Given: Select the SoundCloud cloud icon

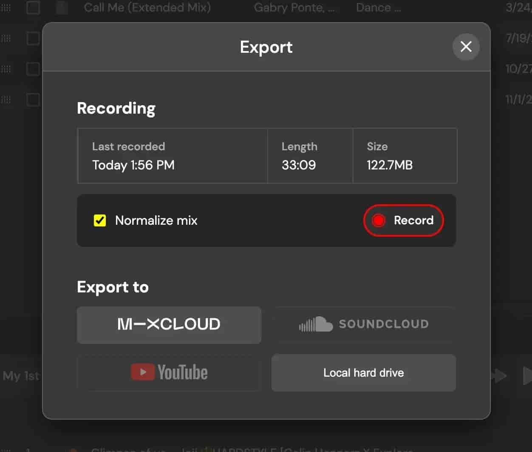Looking at the screenshot, I should pos(316,324).
